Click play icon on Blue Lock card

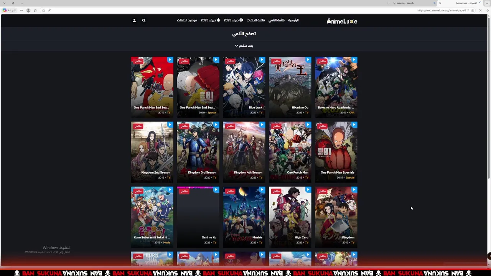click(262, 60)
